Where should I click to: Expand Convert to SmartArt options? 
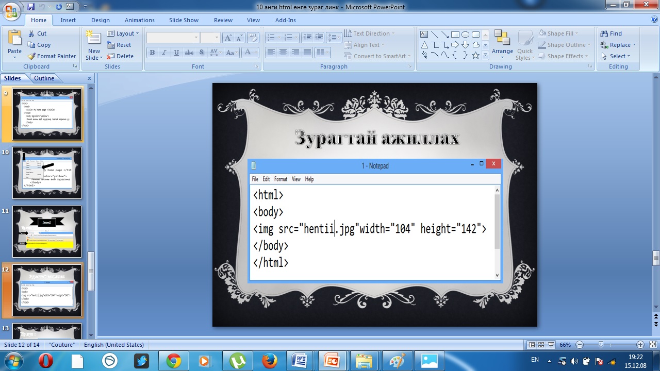377,56
